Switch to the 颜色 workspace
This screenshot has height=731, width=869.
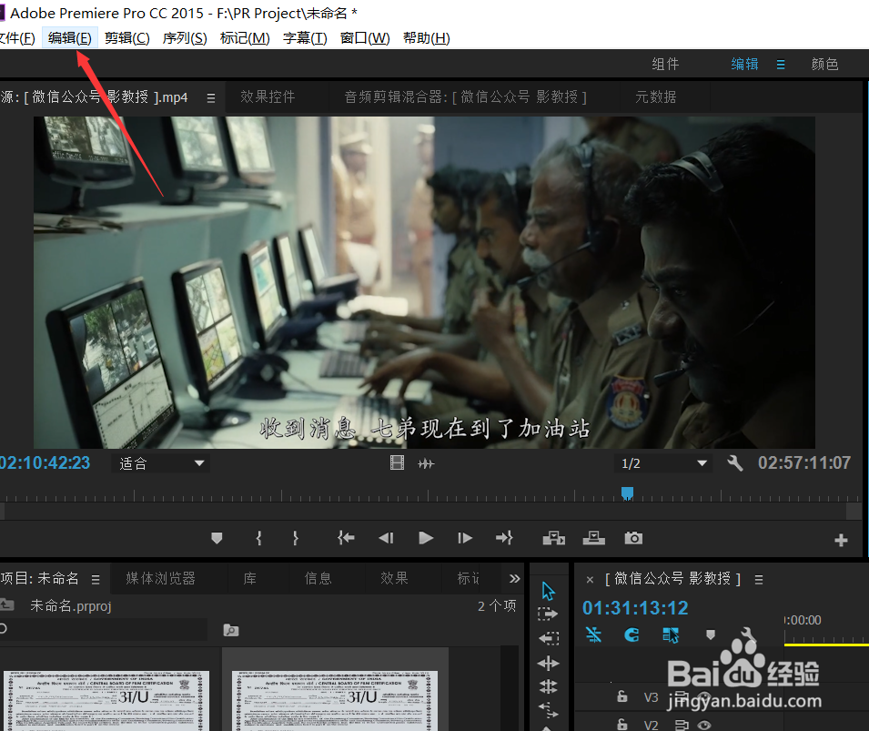(824, 65)
